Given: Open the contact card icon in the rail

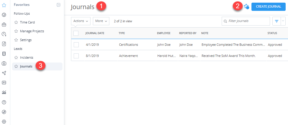Looking at the screenshot, I should [4, 83].
